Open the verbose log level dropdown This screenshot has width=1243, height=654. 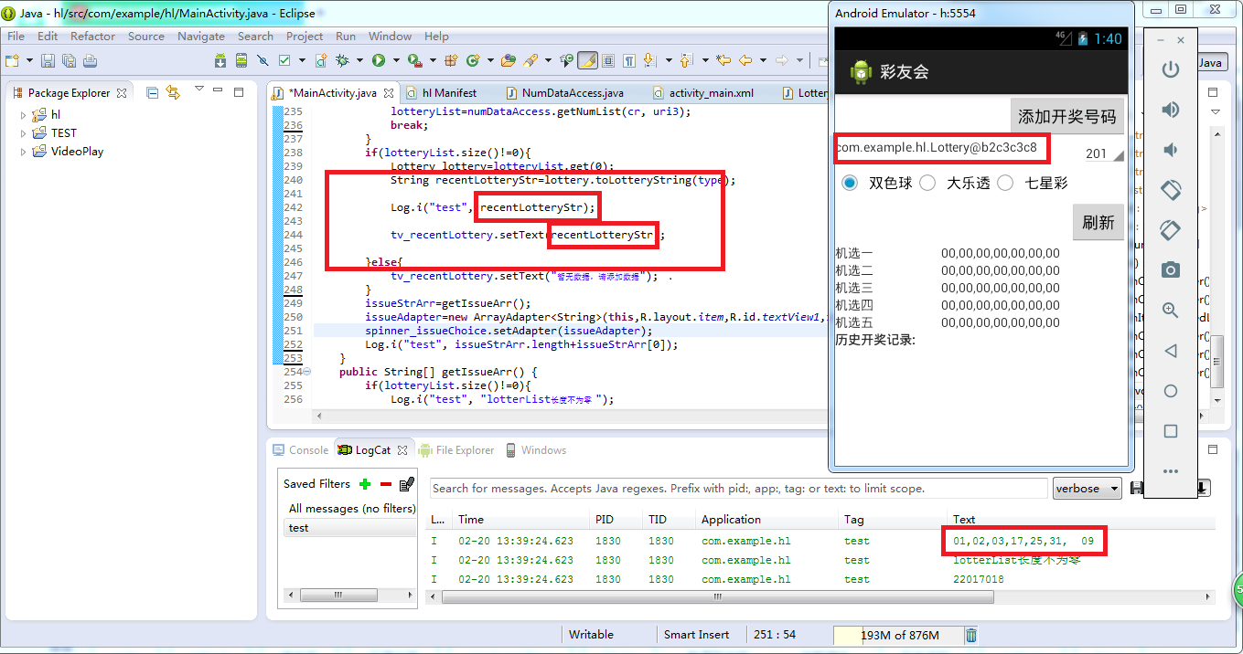[1088, 489]
